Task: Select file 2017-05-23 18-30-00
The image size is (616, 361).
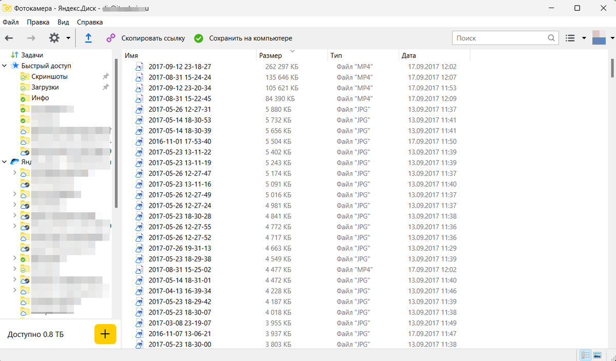Action: [180, 345]
